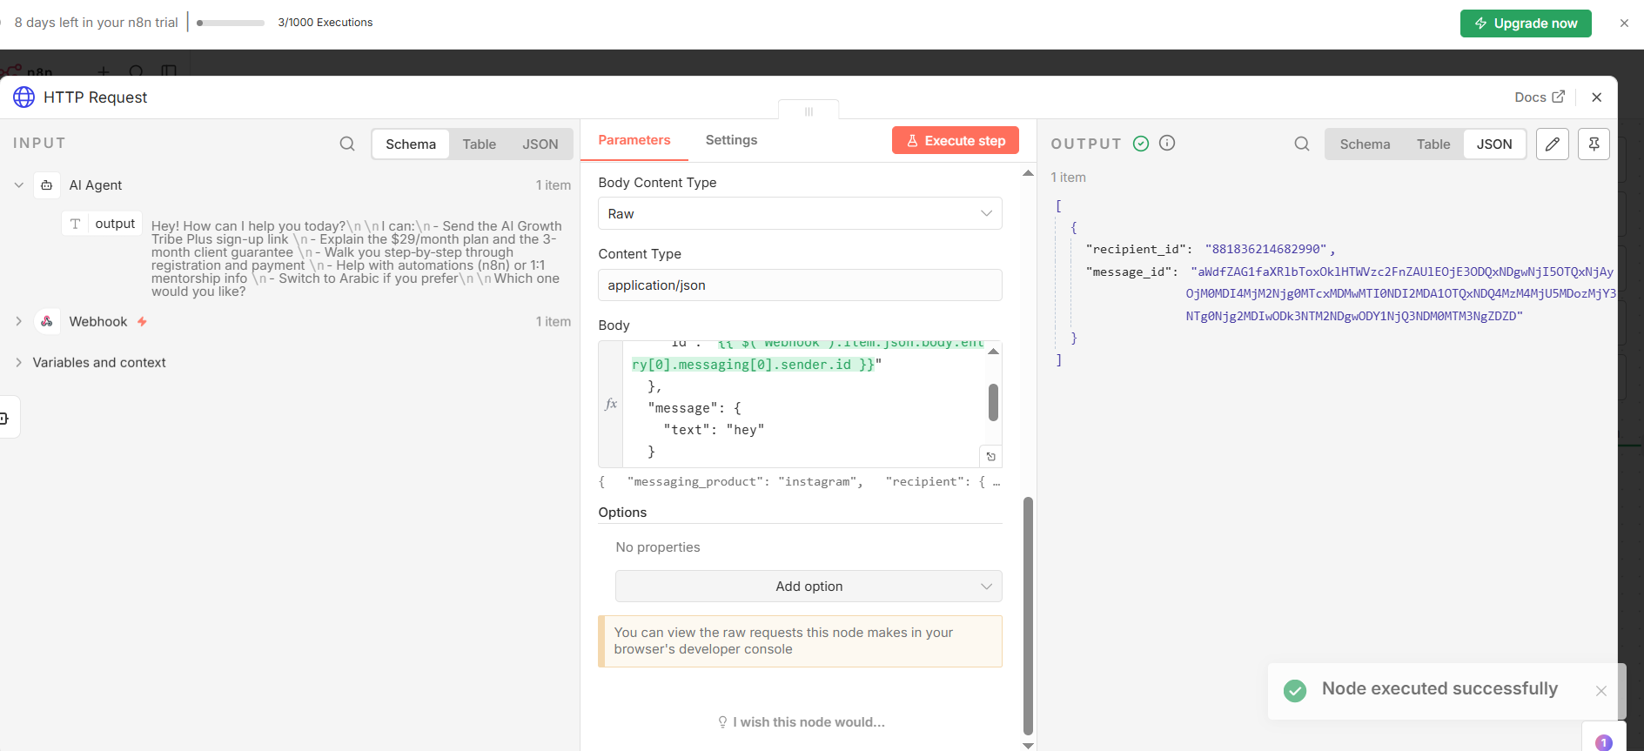Click the Execute step button

coord(955,141)
